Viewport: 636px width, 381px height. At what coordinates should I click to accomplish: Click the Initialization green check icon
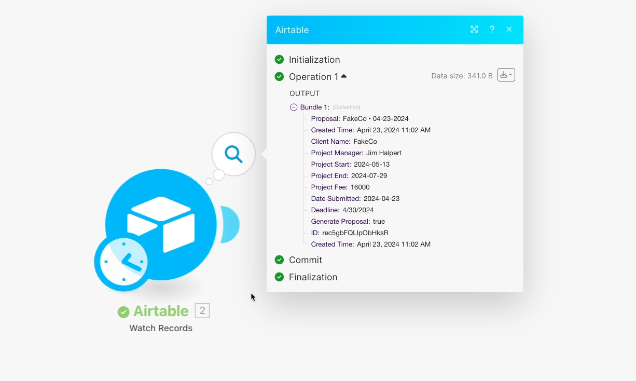click(279, 59)
